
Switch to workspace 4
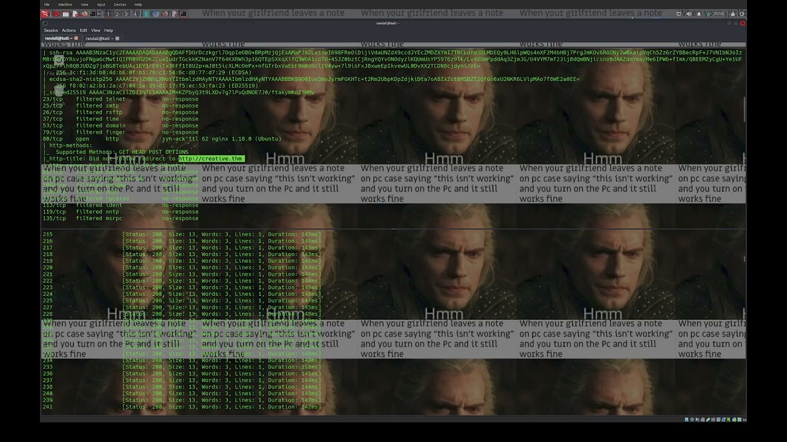(135, 14)
